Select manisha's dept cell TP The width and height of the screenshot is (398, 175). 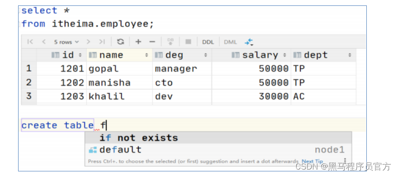323,82
